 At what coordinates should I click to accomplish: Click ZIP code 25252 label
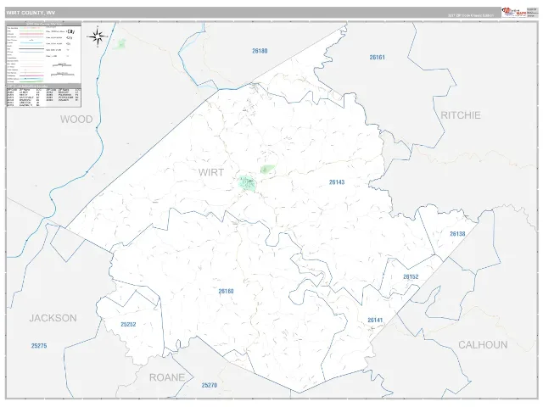128,324
